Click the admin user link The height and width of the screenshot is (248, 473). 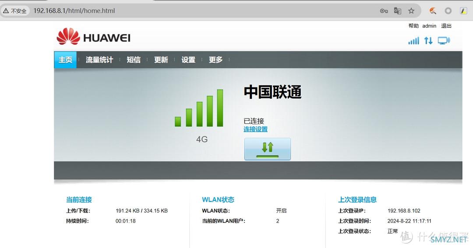429,26
